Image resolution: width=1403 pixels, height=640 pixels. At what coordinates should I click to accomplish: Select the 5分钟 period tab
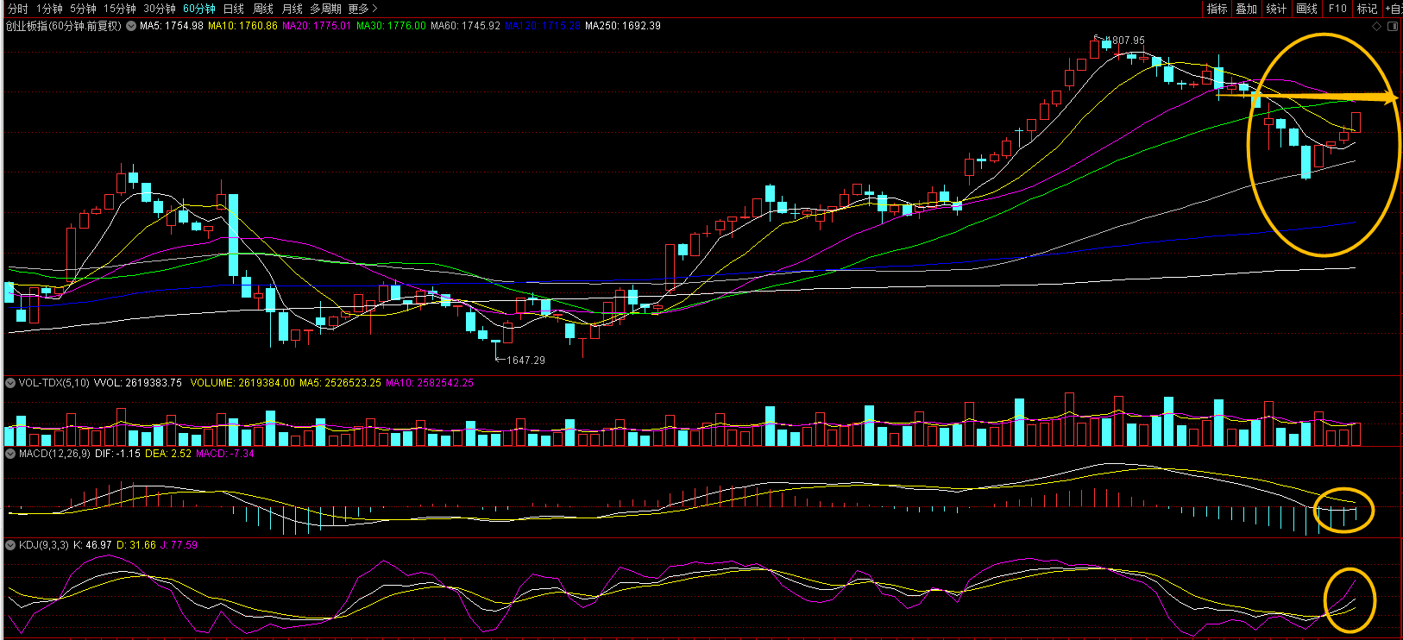click(83, 9)
